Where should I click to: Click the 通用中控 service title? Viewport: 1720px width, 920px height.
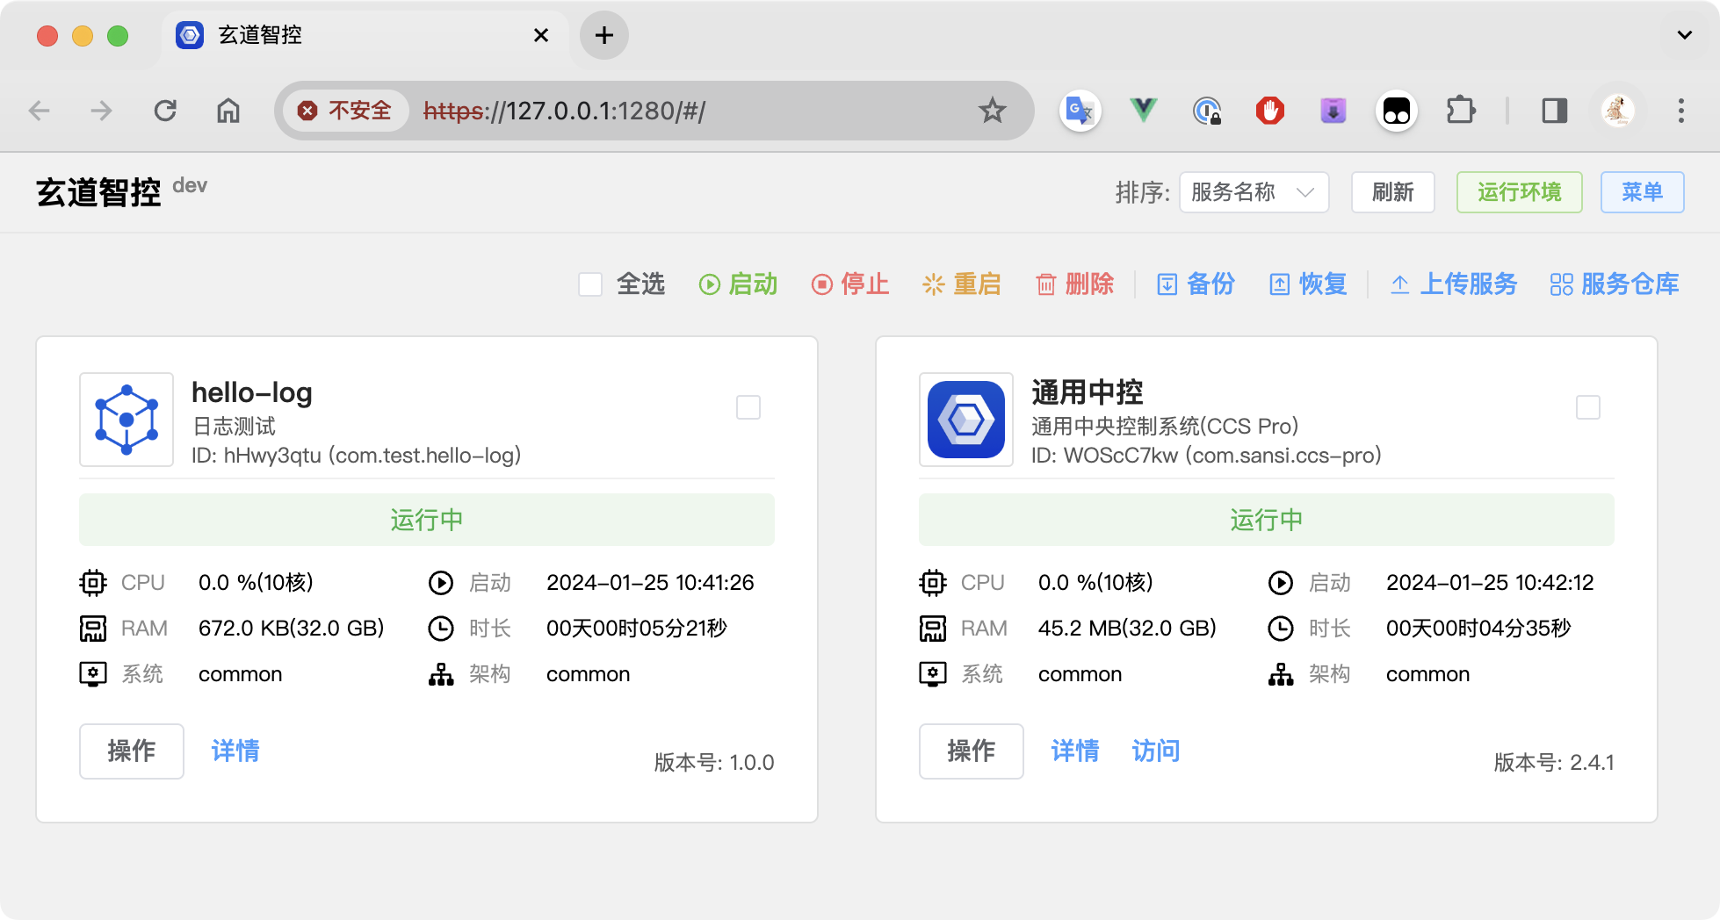coord(1088,392)
